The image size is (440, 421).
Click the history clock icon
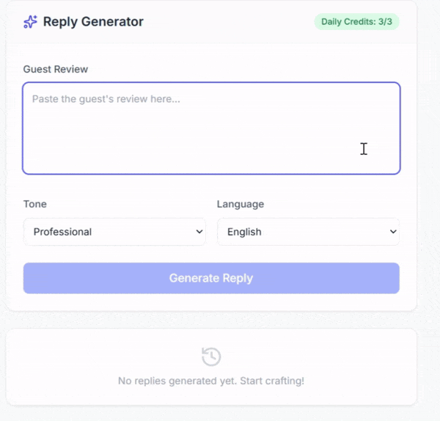coord(211,356)
